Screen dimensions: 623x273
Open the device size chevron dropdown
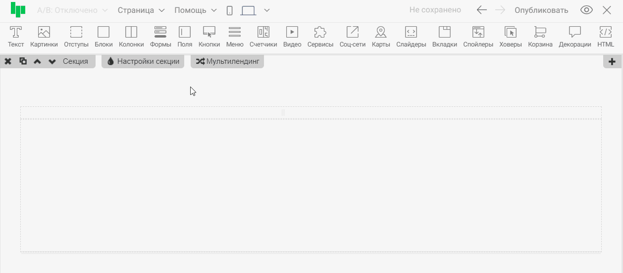(267, 10)
